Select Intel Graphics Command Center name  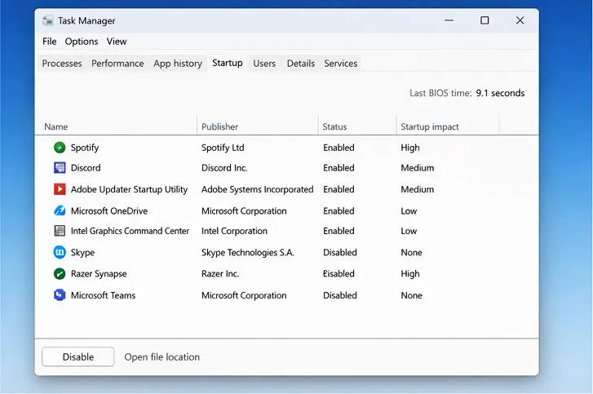click(130, 231)
